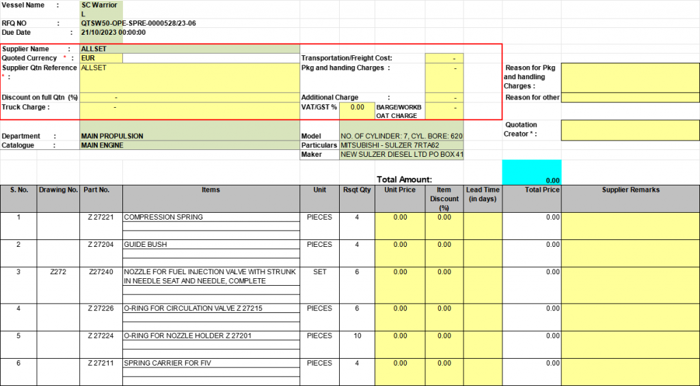Select Lead Time cell for GUIDE BUSH
This screenshot has width=700, height=386.
pos(483,254)
